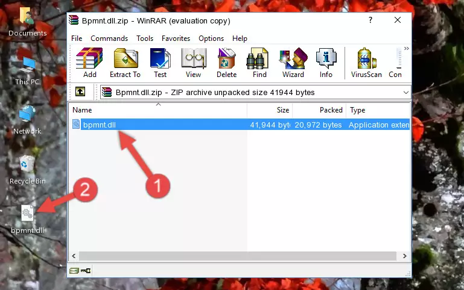Close the WinRAR window
This screenshot has height=290, width=464.
point(398,20)
